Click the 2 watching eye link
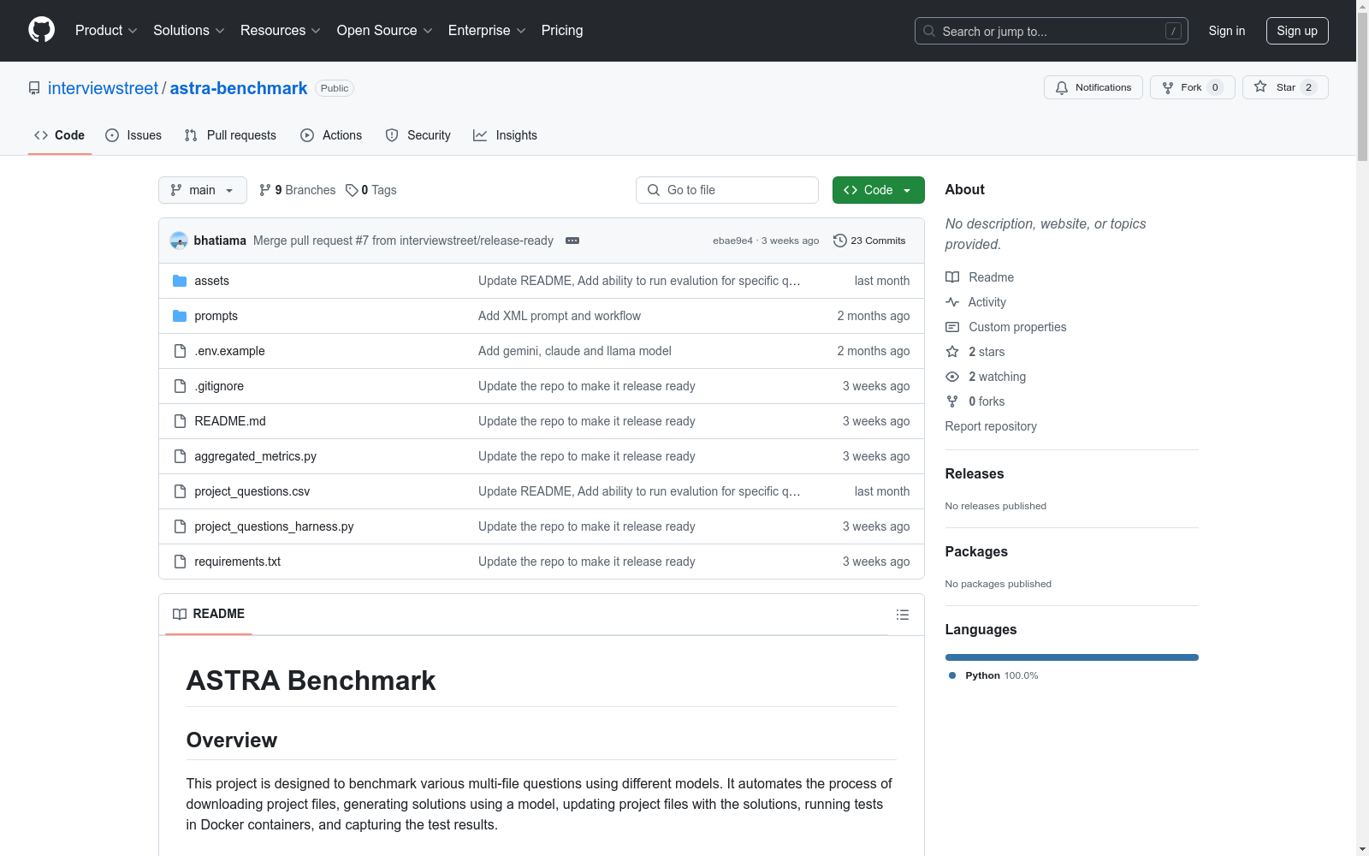Screen dimensions: 1369x856 click(x=986, y=377)
